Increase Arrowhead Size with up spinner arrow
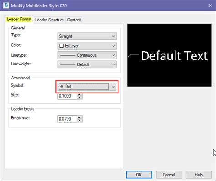This screenshot has width=216, height=181. click(x=79, y=94)
